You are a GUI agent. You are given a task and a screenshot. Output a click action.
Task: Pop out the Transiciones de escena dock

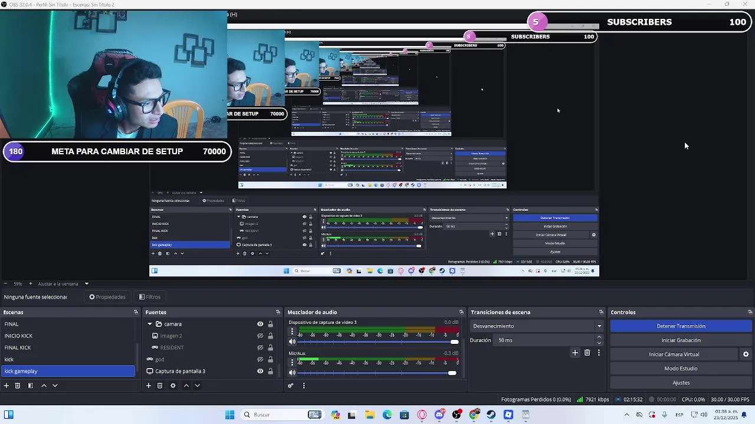pyautogui.click(x=601, y=312)
